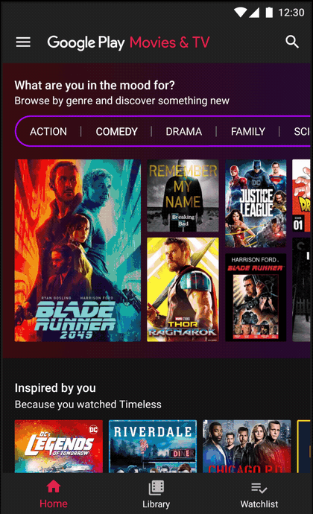Open the Harrison Ford Blade Runner poster
Image resolution: width=313 pixels, height=514 pixels.
click(256, 297)
